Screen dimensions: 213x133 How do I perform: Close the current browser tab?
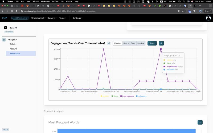[x=190, y=6]
